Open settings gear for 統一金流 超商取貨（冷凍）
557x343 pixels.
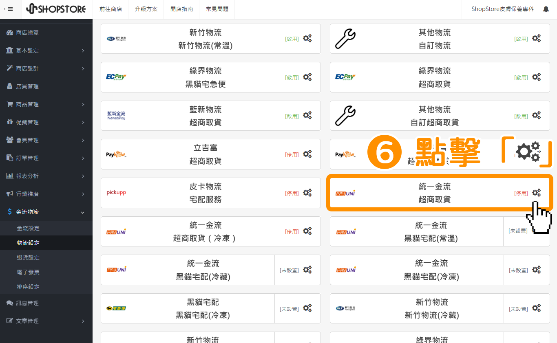coord(307,231)
